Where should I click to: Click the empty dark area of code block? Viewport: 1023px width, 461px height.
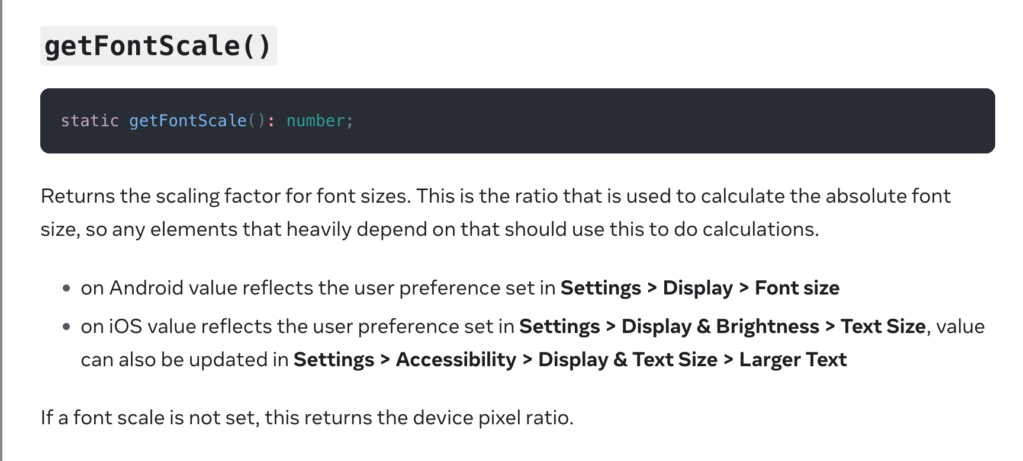click(651, 121)
